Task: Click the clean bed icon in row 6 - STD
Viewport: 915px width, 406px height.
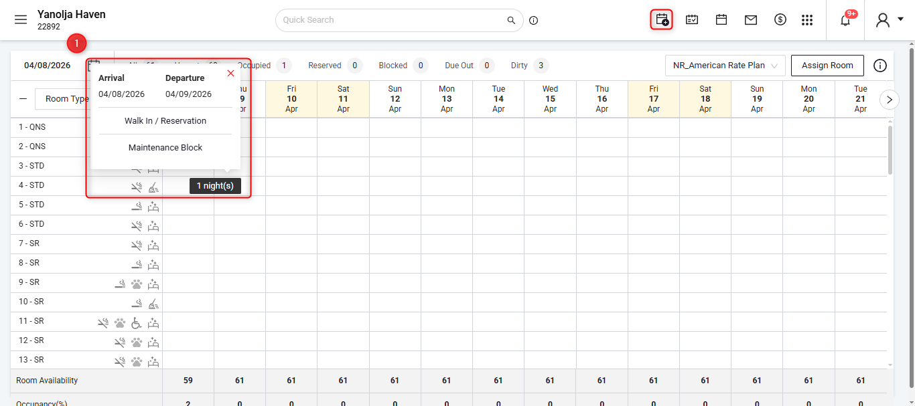Action: (153, 226)
